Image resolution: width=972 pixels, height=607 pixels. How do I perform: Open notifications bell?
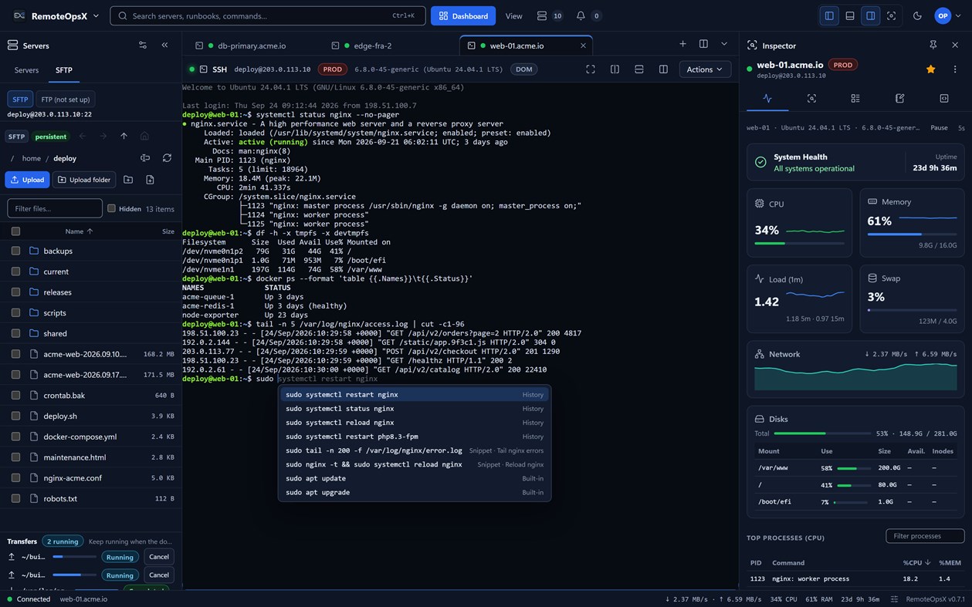click(x=581, y=15)
